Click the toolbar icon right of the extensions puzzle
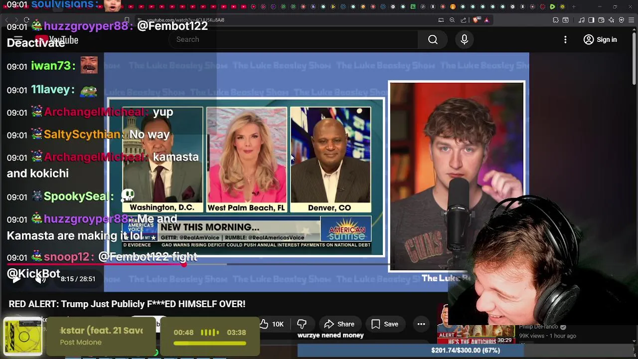The image size is (638, 359). tap(565, 20)
